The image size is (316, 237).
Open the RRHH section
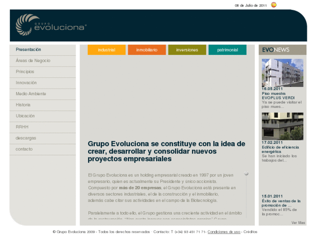22,127
